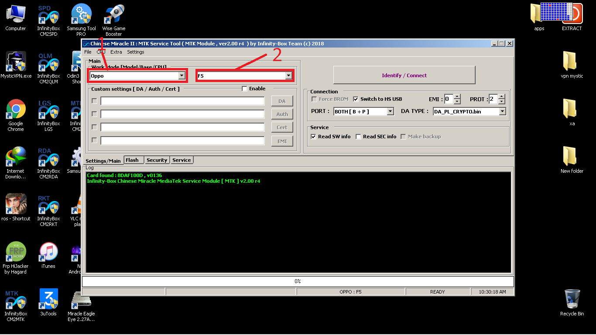Decrease the PROT stepper value
The image size is (596, 335).
click(x=502, y=101)
